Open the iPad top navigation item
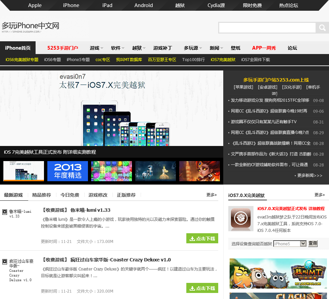Image resolution: width=329 pixels, height=299 pixels. click(107, 5)
